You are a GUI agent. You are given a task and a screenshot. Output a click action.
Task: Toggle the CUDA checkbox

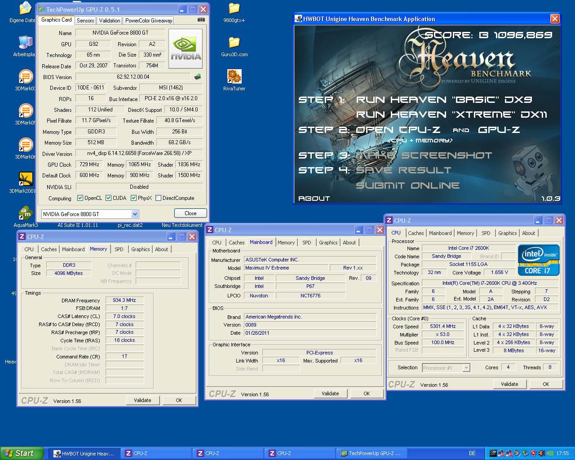[108, 198]
